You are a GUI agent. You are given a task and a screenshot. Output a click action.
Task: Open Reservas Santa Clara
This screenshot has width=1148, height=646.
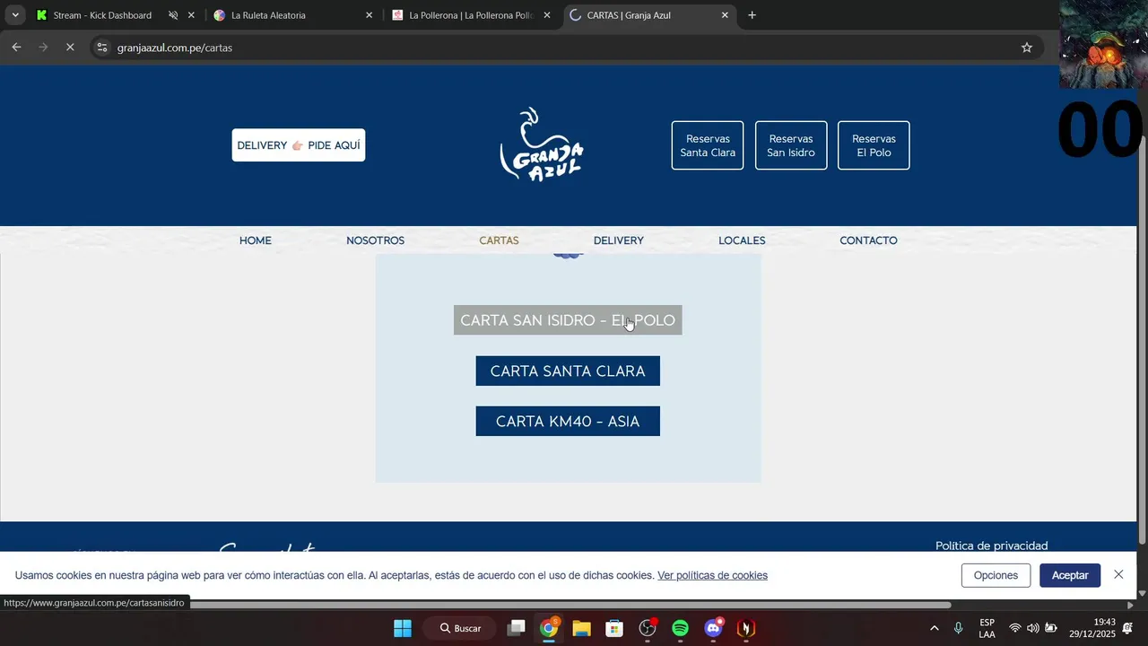[708, 145]
